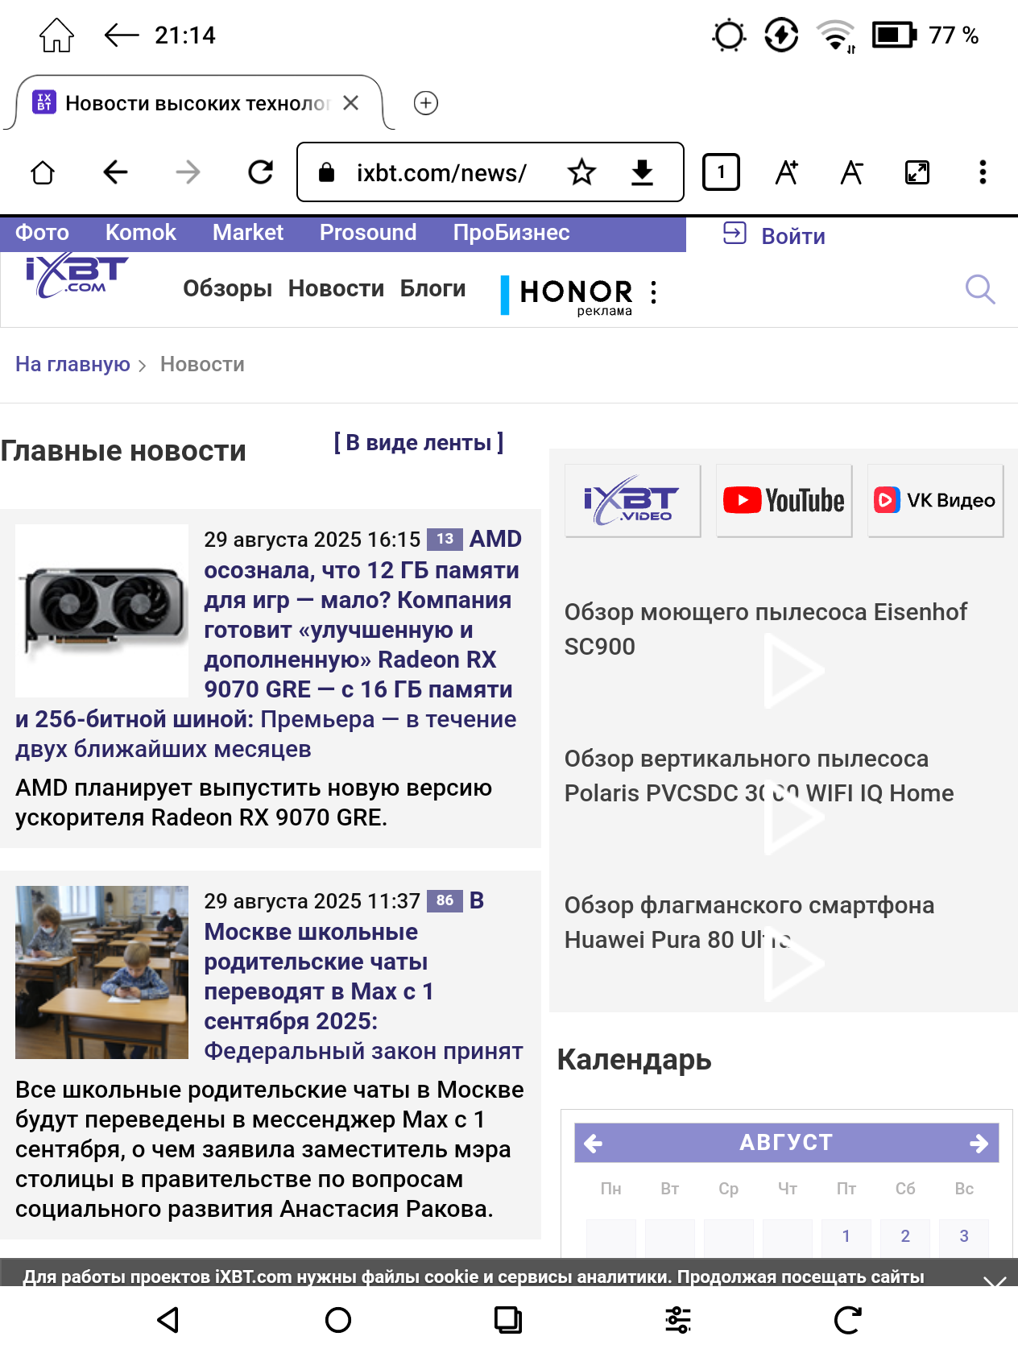The height and width of the screenshot is (1353, 1018).
Task: Open 13 comments badge on AMD news
Action: click(445, 539)
